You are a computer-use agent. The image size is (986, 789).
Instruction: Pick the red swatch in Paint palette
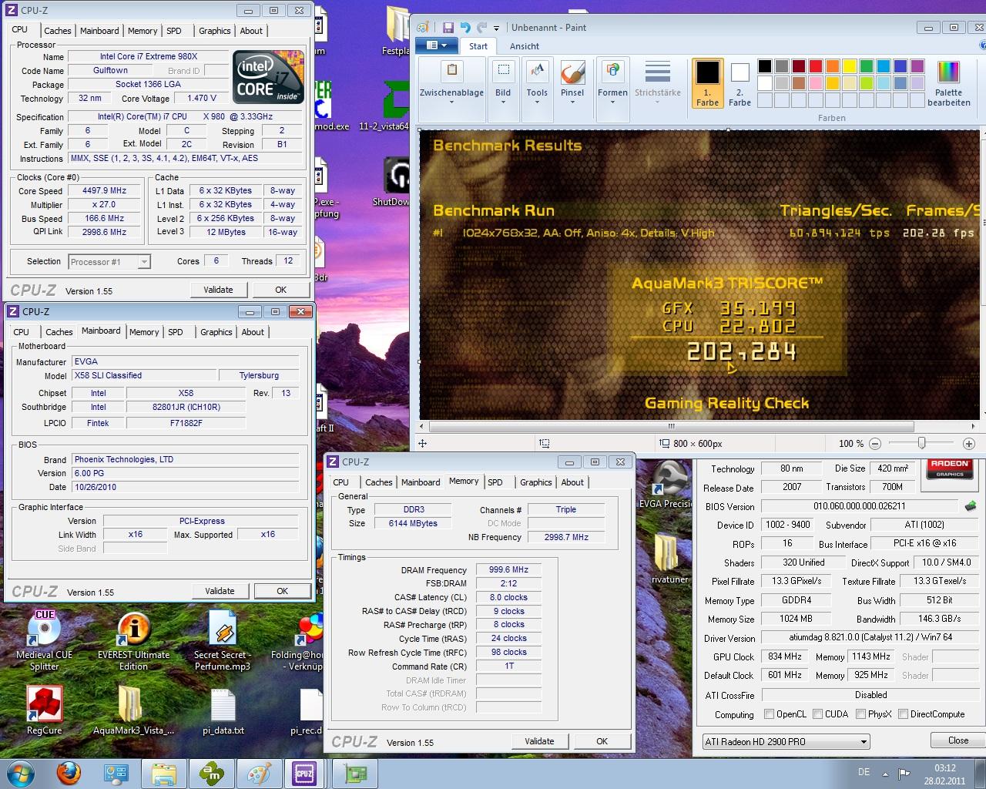point(815,66)
